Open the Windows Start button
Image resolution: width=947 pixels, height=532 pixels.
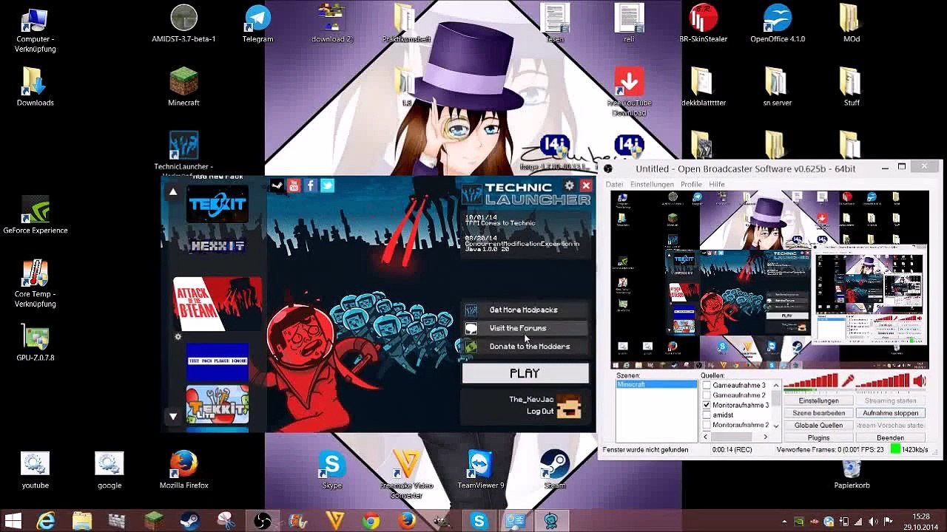coord(13,521)
